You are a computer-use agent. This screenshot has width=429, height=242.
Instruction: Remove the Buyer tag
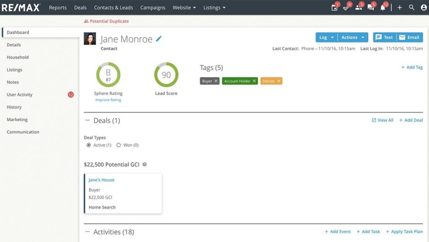[x=216, y=81]
